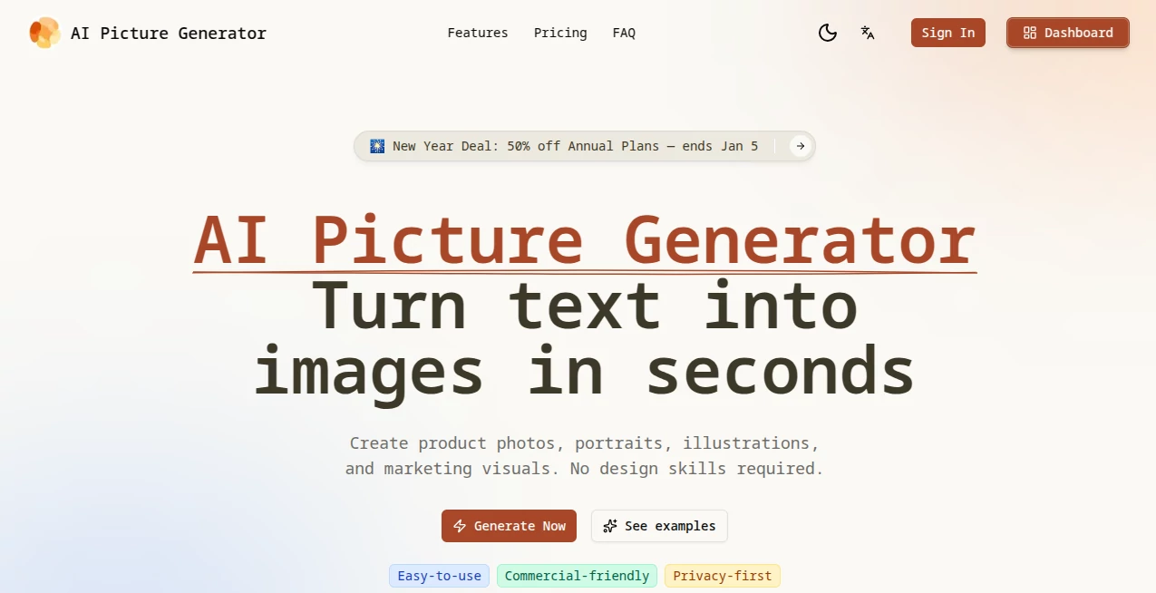
Task: Select the Easy-to-use badge
Action: 439,576
